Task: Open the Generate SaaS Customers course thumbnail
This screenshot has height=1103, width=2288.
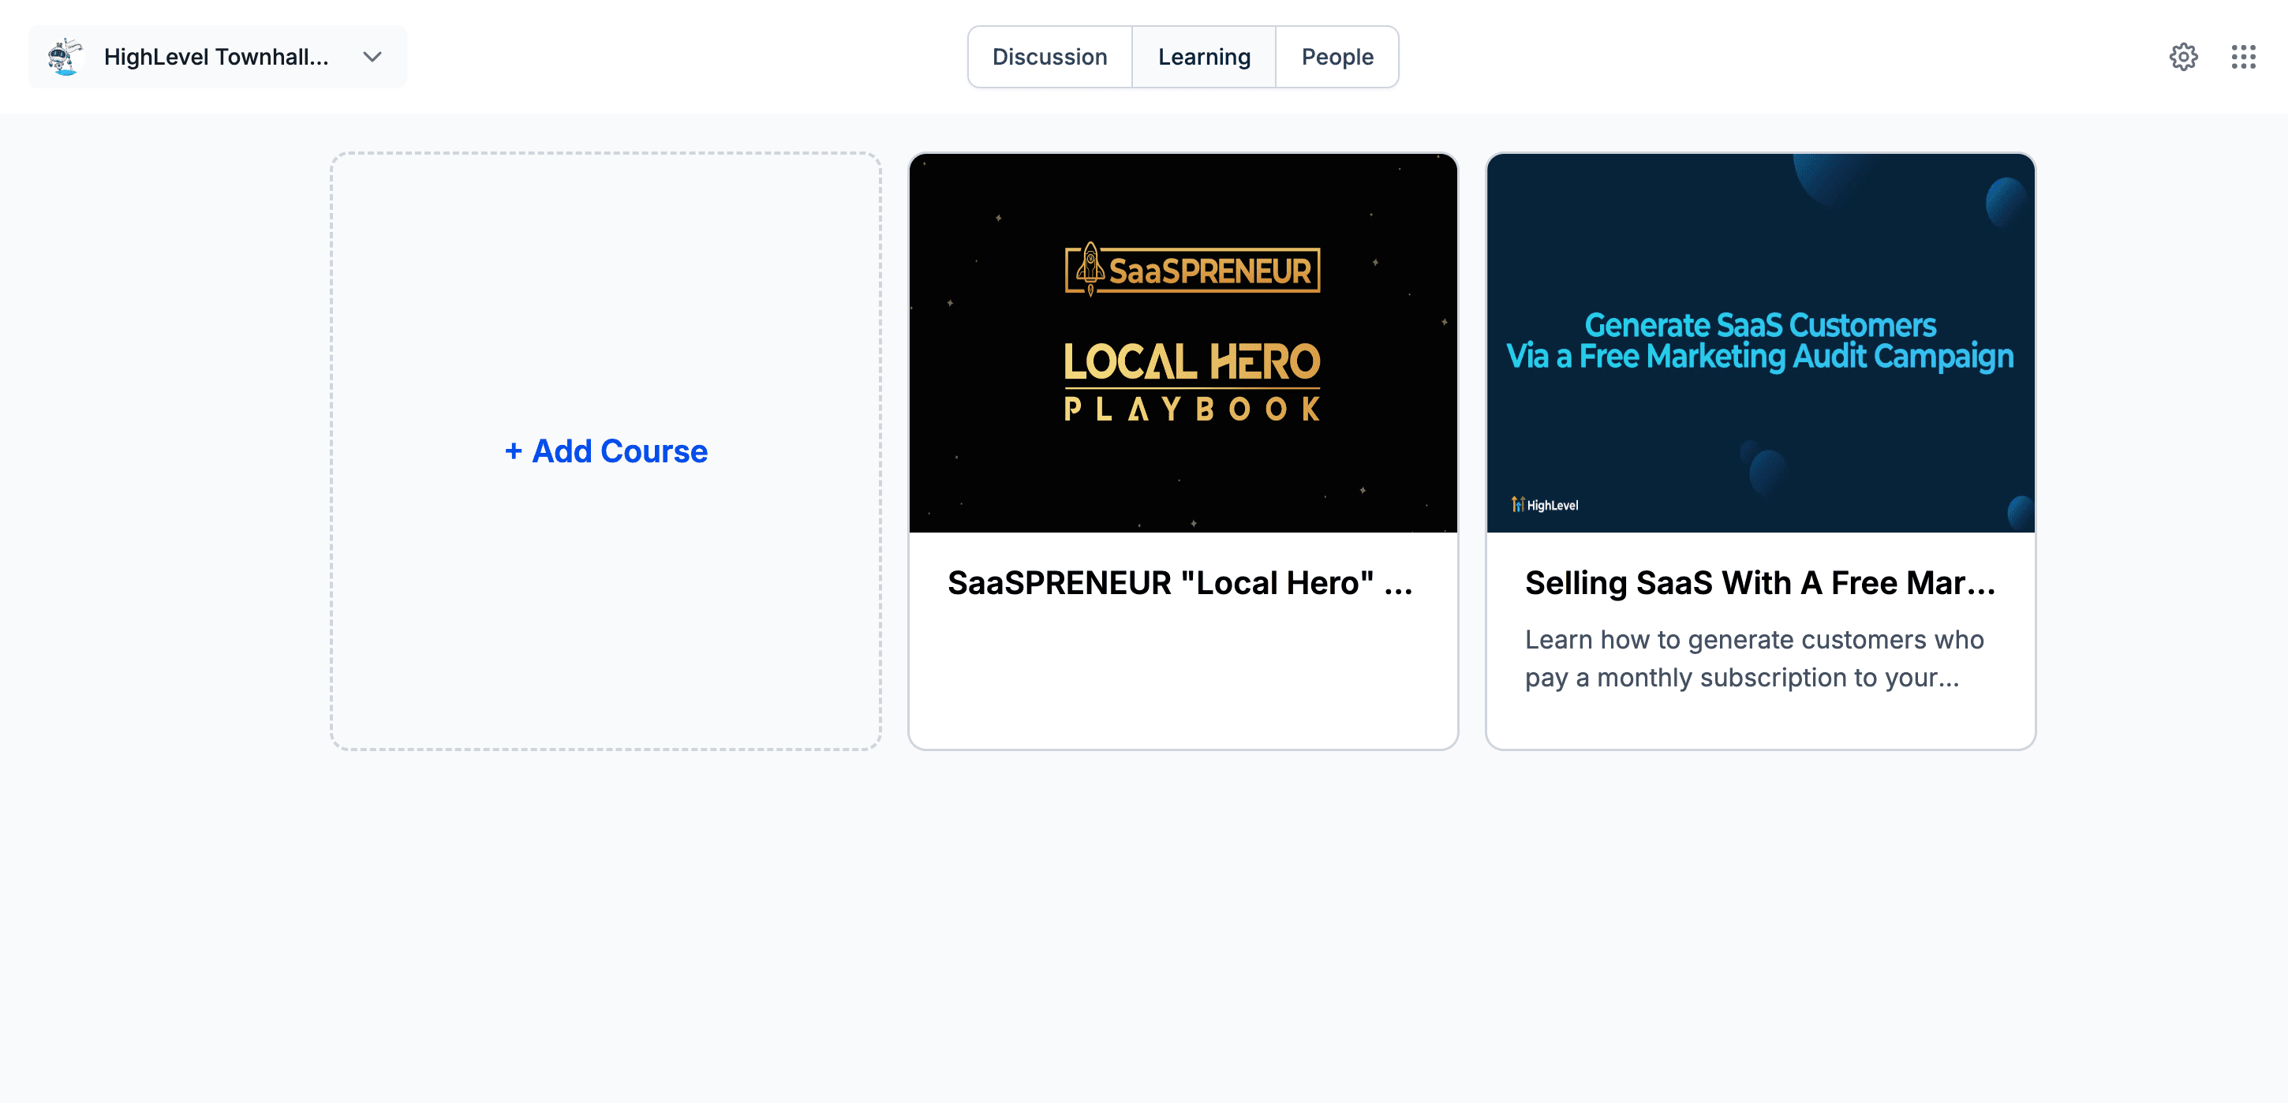Action: tap(1760, 342)
